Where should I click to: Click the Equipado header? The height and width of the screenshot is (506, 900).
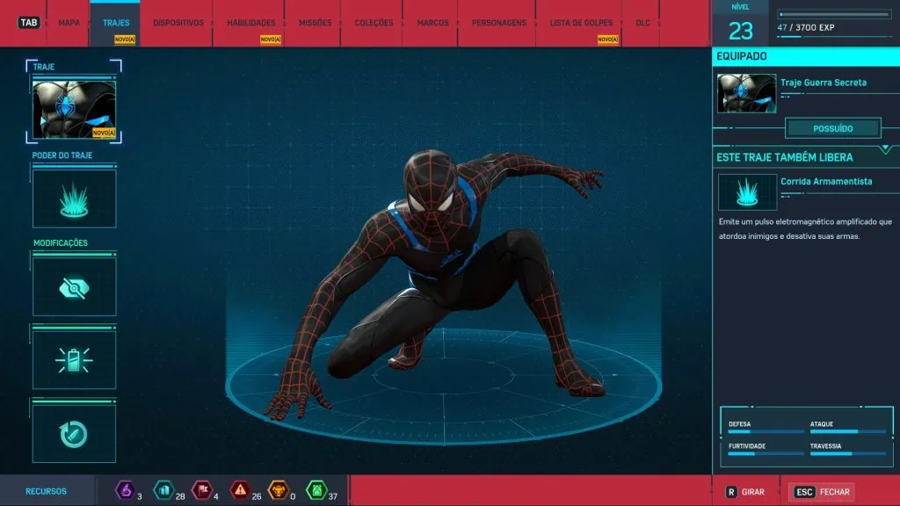pyautogui.click(x=742, y=56)
